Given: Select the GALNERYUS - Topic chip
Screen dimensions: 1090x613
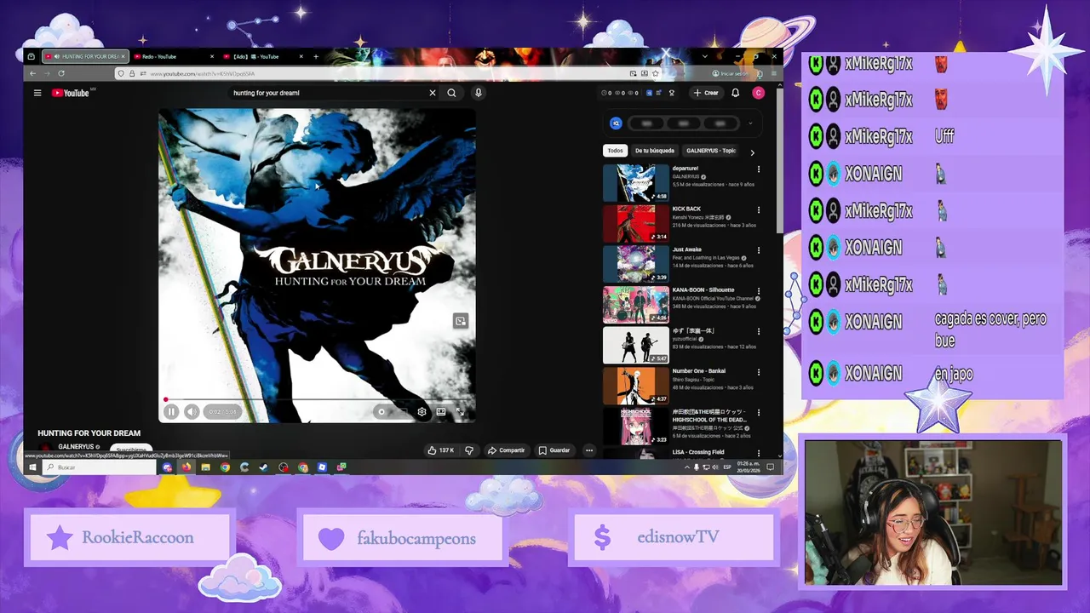Looking at the screenshot, I should click(x=711, y=151).
